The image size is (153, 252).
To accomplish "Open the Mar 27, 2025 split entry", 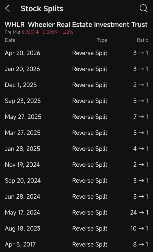I will click(x=76, y=133).
